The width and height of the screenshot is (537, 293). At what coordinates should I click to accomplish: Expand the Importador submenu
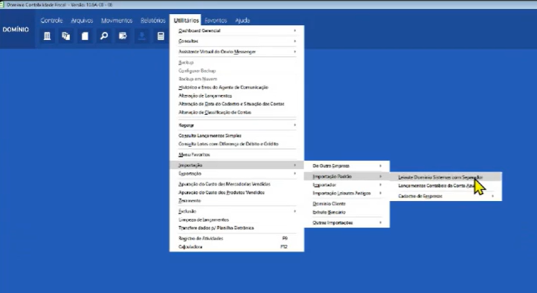click(347, 185)
